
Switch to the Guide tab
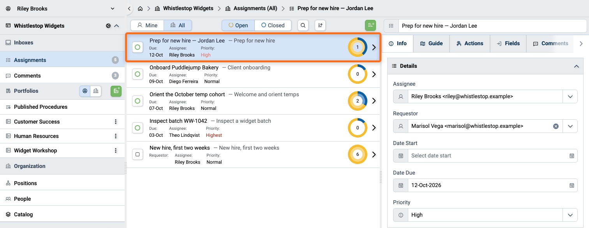pyautogui.click(x=431, y=43)
